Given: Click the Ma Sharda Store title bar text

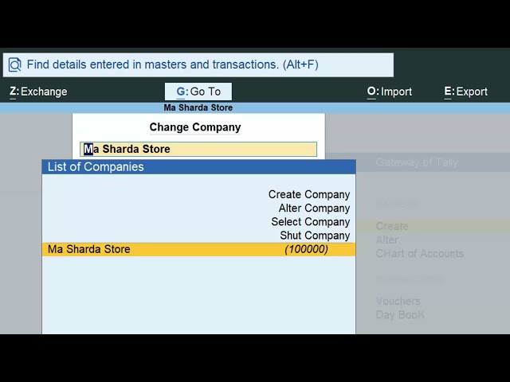Looking at the screenshot, I should coord(198,107).
